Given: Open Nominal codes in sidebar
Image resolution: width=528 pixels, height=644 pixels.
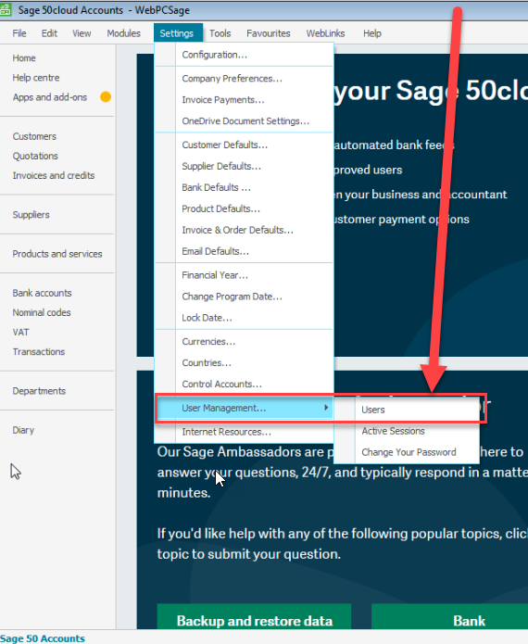Looking at the screenshot, I should (42, 312).
